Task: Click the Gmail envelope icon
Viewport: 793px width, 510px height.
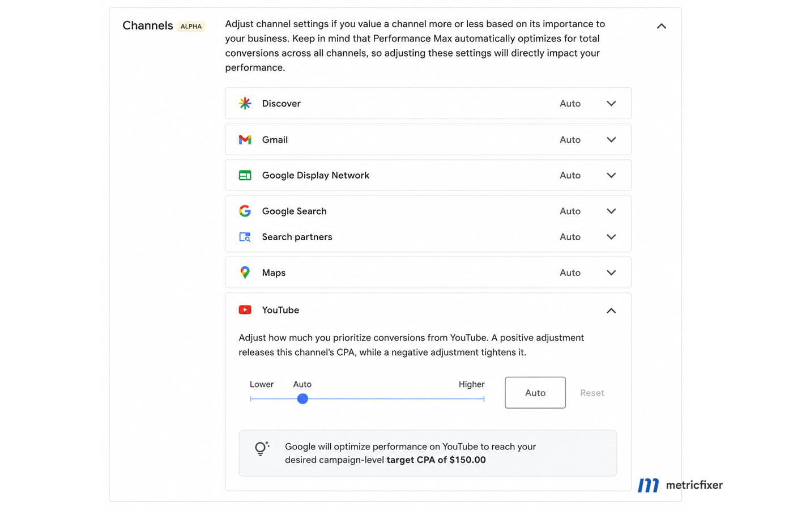Action: pos(245,139)
